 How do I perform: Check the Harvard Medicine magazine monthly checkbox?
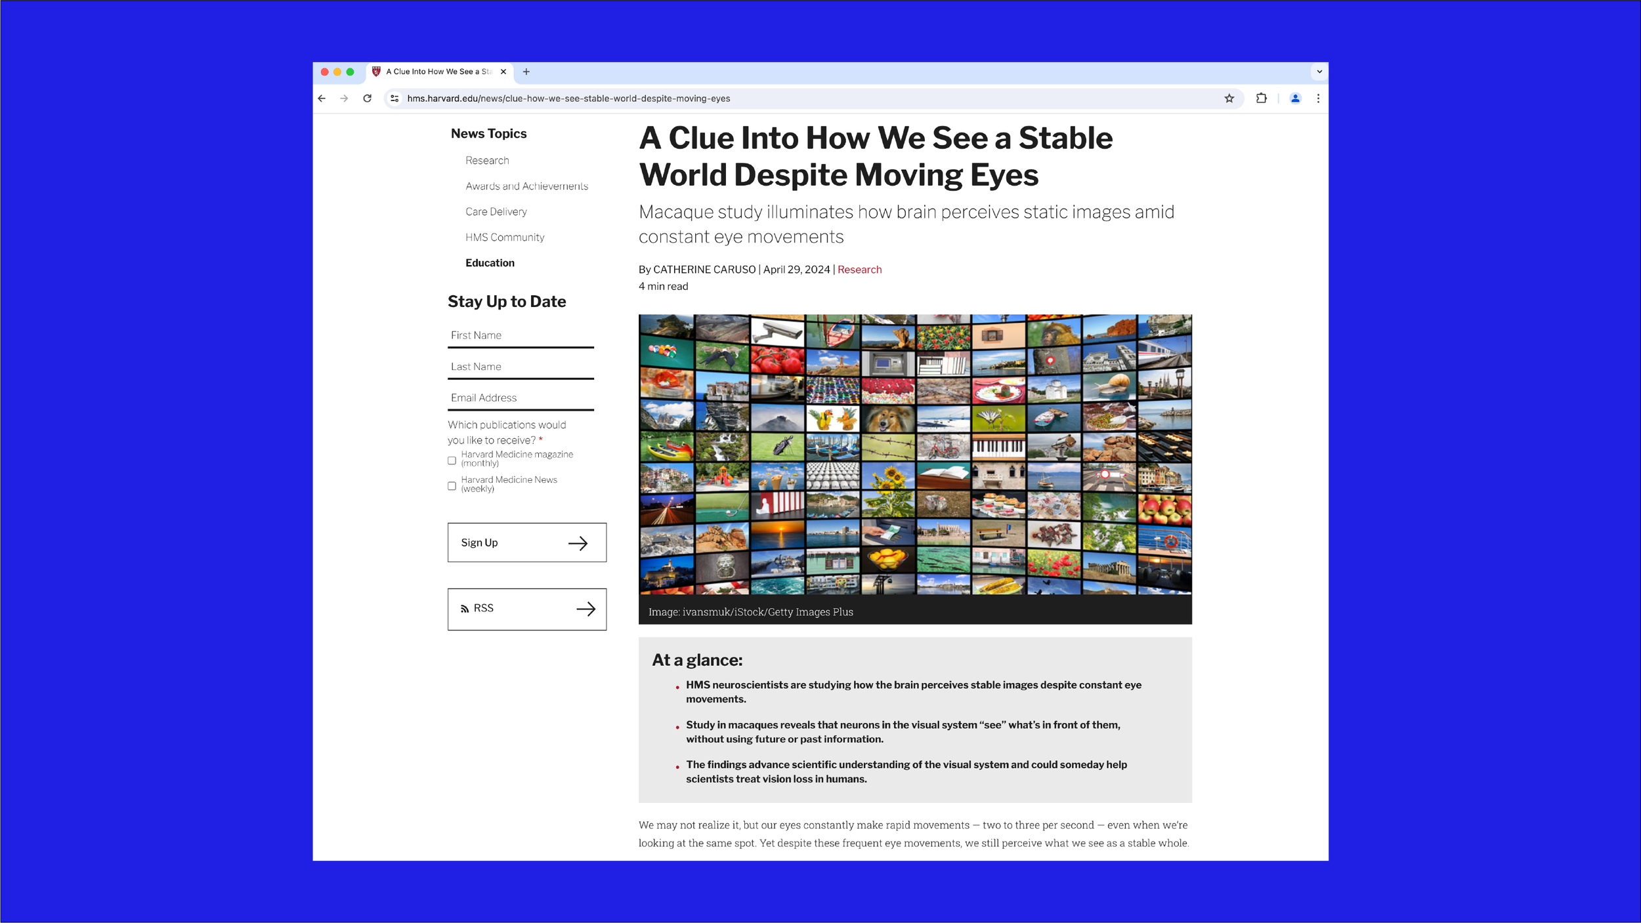pos(452,461)
